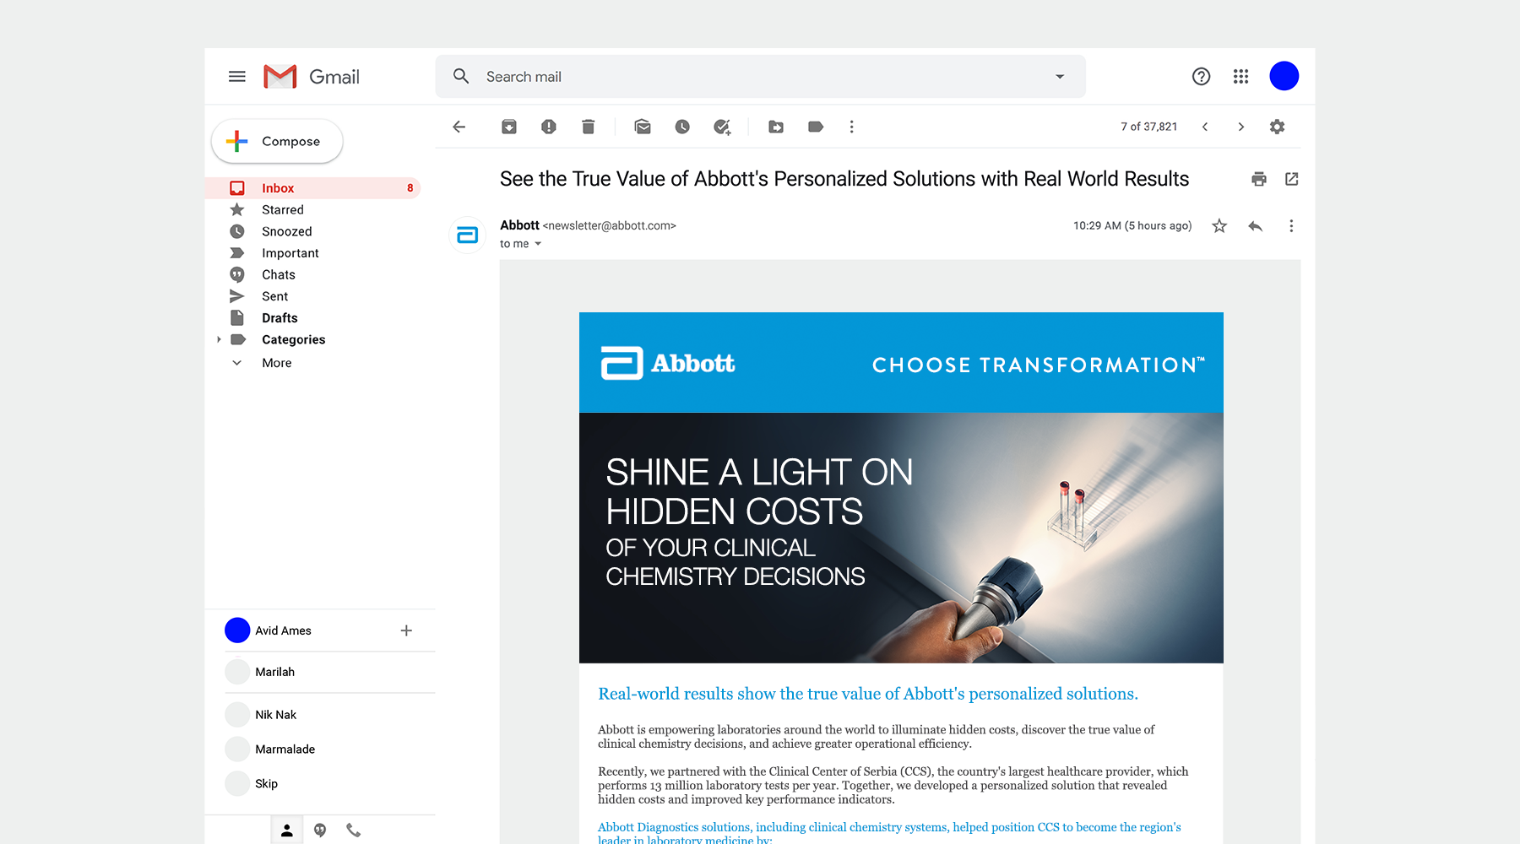
Task: Open Google apps grid
Action: pos(1240,77)
